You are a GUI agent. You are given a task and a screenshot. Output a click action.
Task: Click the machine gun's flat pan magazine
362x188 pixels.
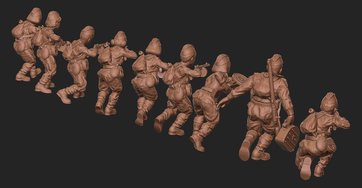(239, 79)
